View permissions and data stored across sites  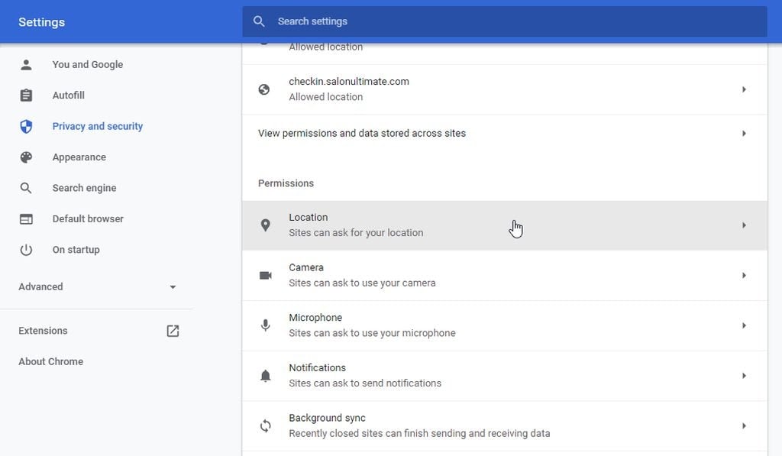[362, 133]
